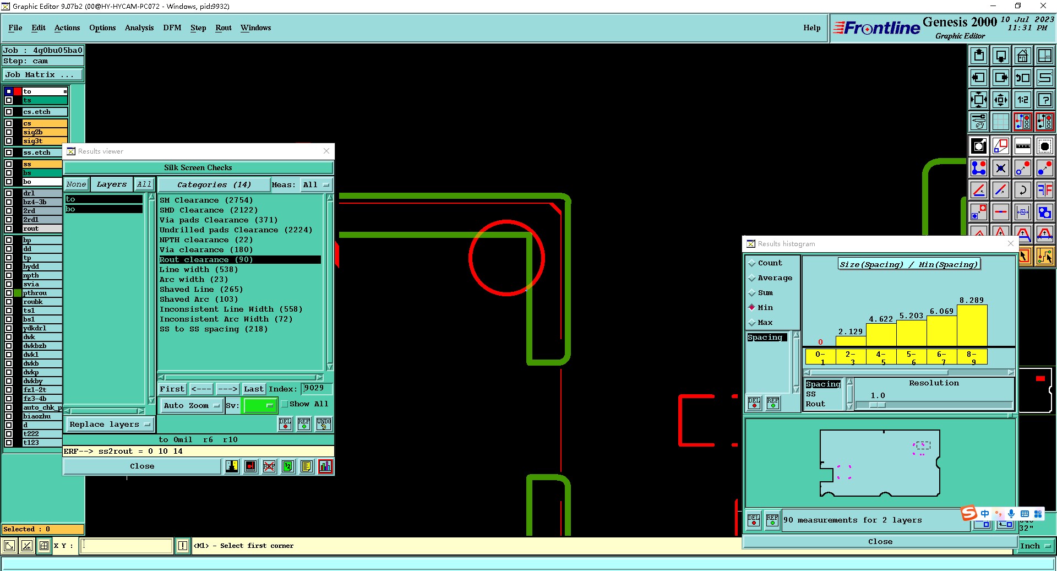This screenshot has height=571, width=1057.
Task: Select the Sum radio option
Action: (x=761, y=293)
